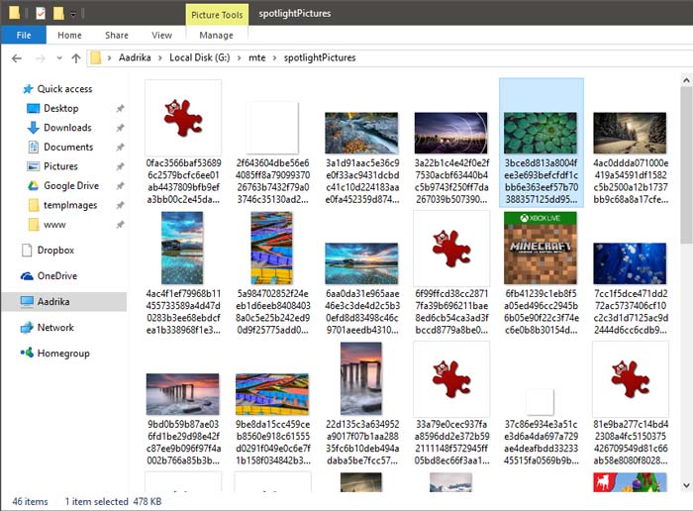Click the pin icon beside Downloads

coord(120,128)
